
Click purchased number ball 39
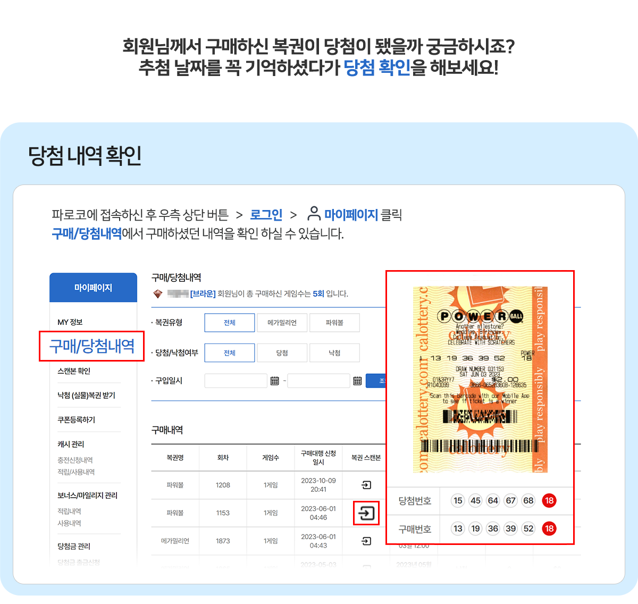point(510,528)
